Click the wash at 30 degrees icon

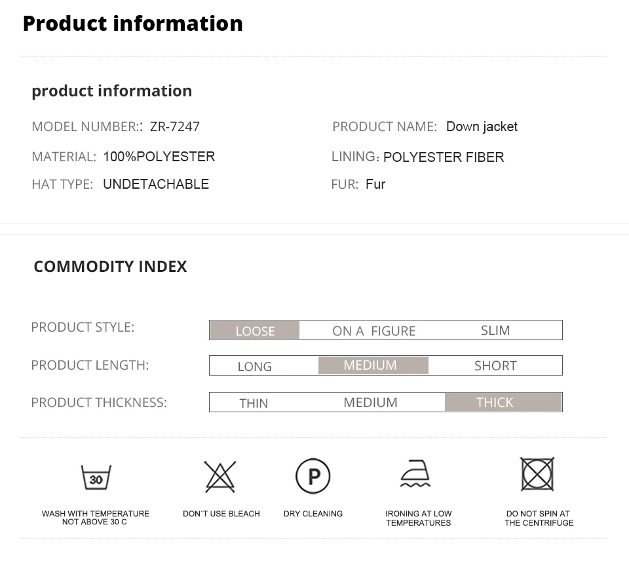click(96, 477)
